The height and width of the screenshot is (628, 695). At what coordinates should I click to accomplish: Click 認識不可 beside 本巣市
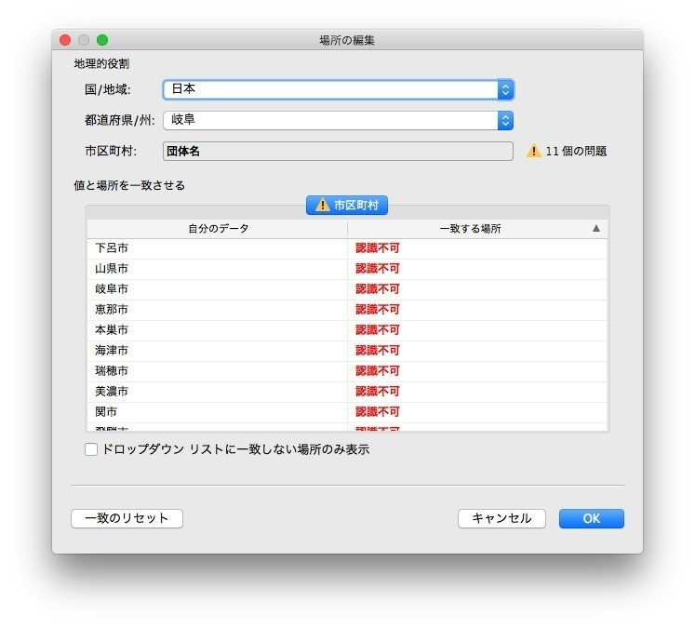[377, 330]
